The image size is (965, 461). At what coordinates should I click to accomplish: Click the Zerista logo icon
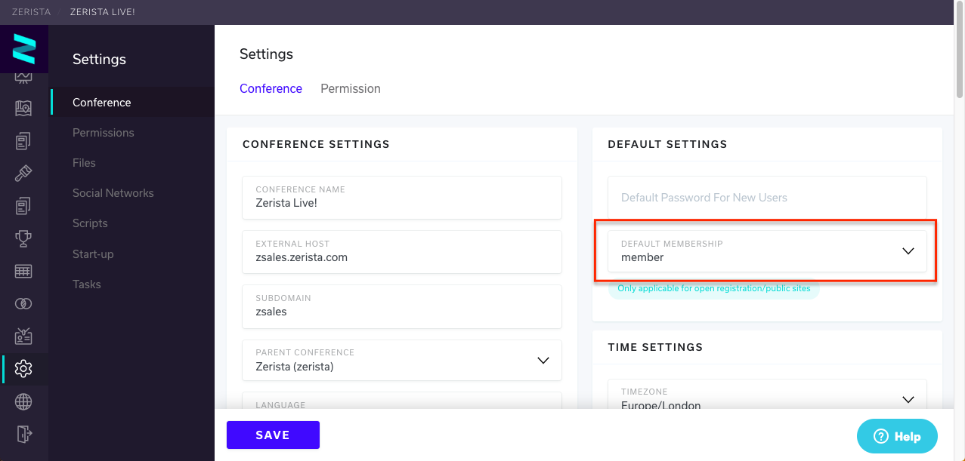pos(24,49)
